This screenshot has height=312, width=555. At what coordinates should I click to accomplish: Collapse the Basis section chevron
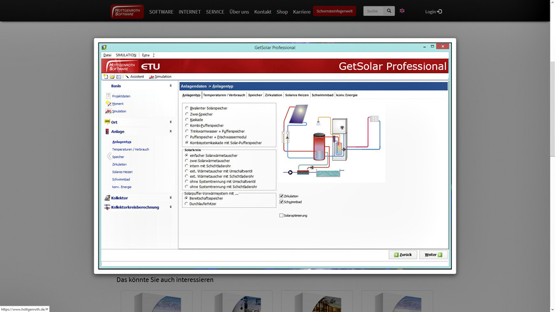(x=170, y=86)
